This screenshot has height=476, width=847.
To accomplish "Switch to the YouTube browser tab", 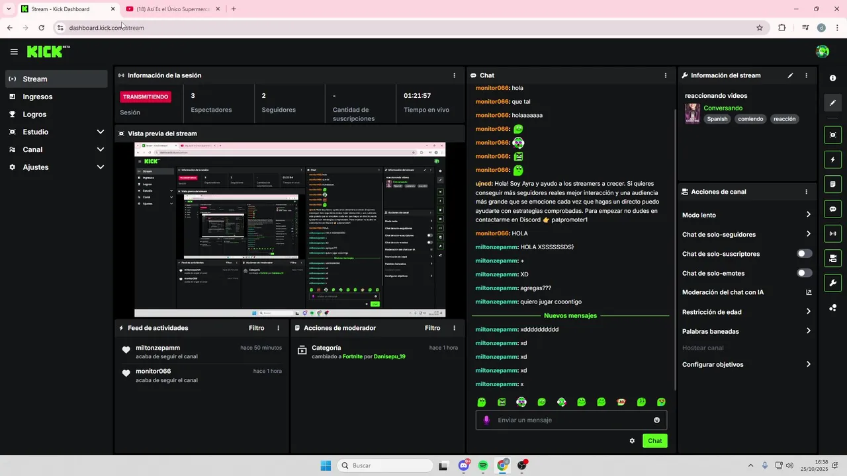I will pyautogui.click(x=173, y=9).
